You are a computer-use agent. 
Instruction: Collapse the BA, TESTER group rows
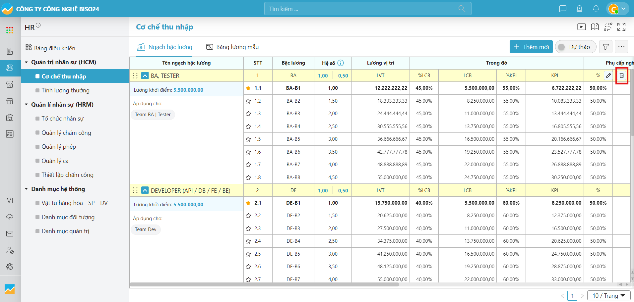click(145, 75)
